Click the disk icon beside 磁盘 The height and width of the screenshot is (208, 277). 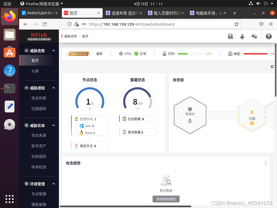[x=230, y=54]
